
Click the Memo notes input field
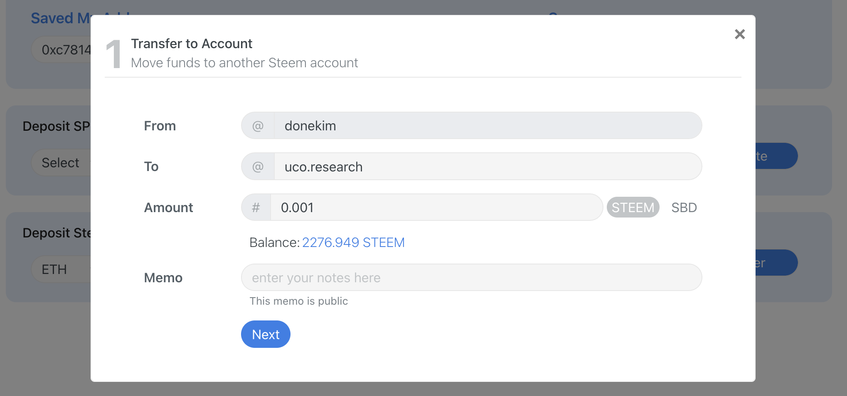coord(471,278)
